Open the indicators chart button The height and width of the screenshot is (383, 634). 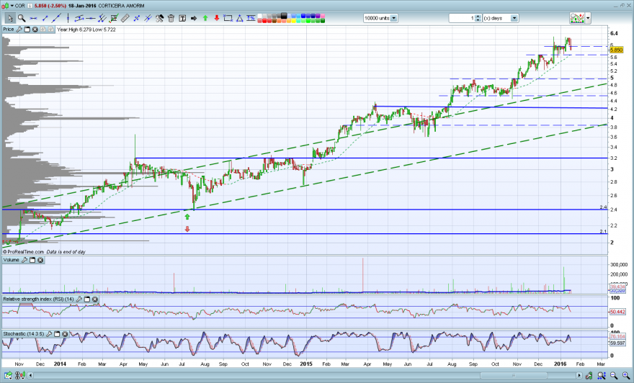(x=577, y=18)
